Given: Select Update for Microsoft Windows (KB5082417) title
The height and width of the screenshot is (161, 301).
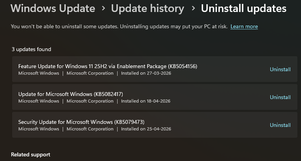Looking at the screenshot, I should [70, 94].
